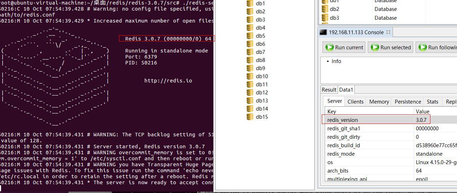Select the db15 database icon in tree
457x193 pixels.
[250, 117]
